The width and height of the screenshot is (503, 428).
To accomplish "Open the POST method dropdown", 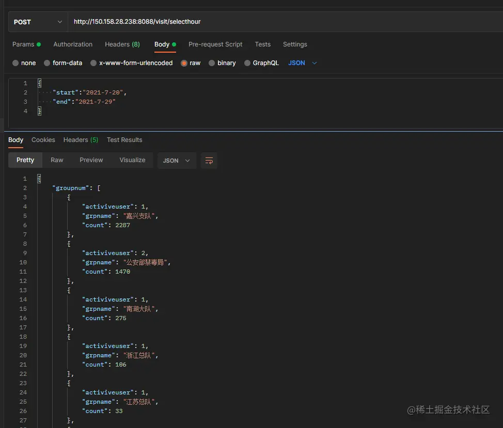I will tap(38, 22).
